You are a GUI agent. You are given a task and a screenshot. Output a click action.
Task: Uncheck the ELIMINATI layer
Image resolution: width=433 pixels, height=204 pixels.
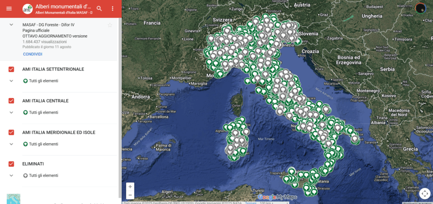(x=11, y=164)
